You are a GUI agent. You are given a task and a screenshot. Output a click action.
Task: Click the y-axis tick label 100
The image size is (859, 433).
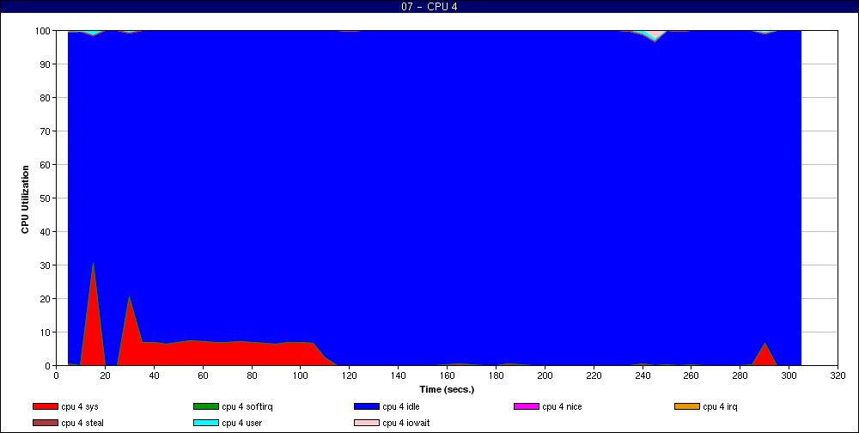[45, 31]
